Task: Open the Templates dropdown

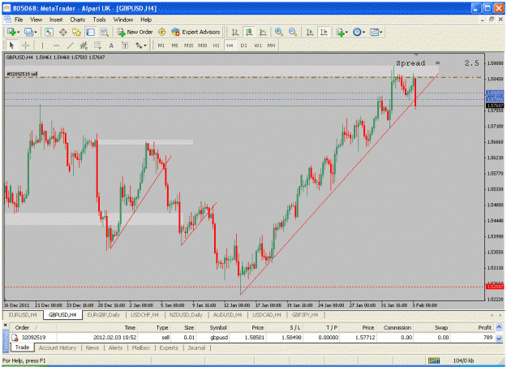Action: pos(376,32)
